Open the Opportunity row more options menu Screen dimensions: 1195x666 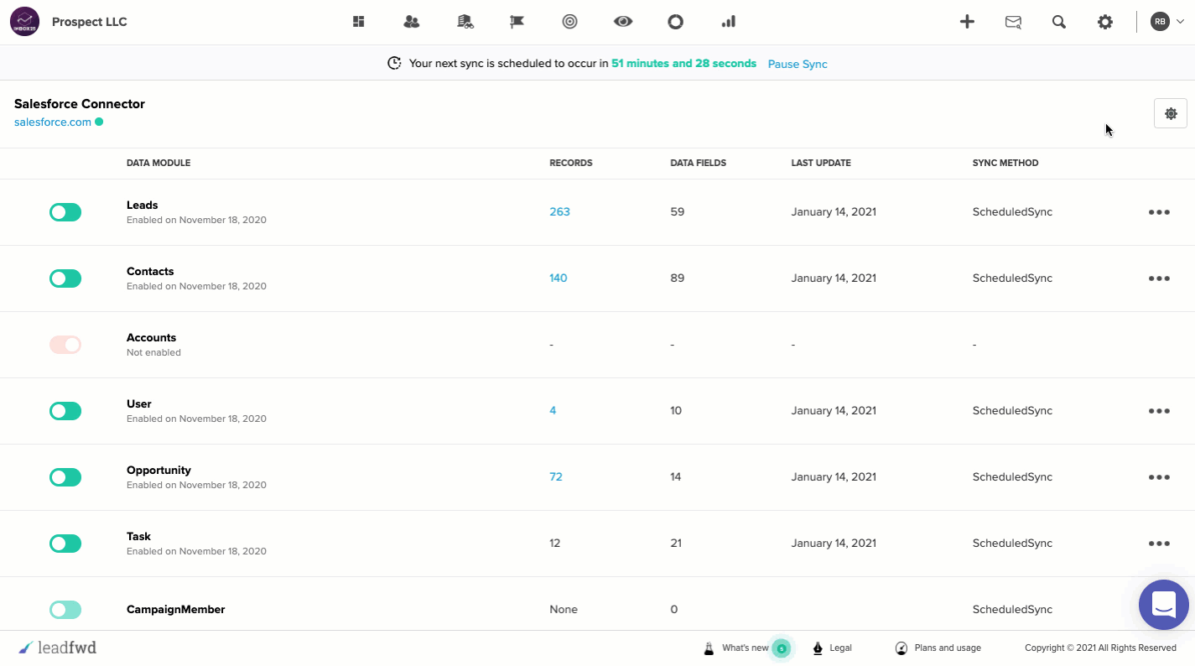coord(1159,477)
